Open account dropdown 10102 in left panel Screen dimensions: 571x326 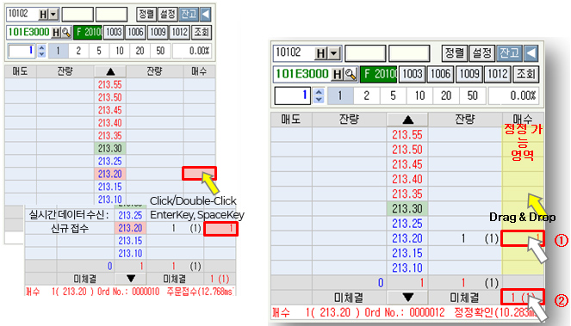pyautogui.click(x=53, y=15)
